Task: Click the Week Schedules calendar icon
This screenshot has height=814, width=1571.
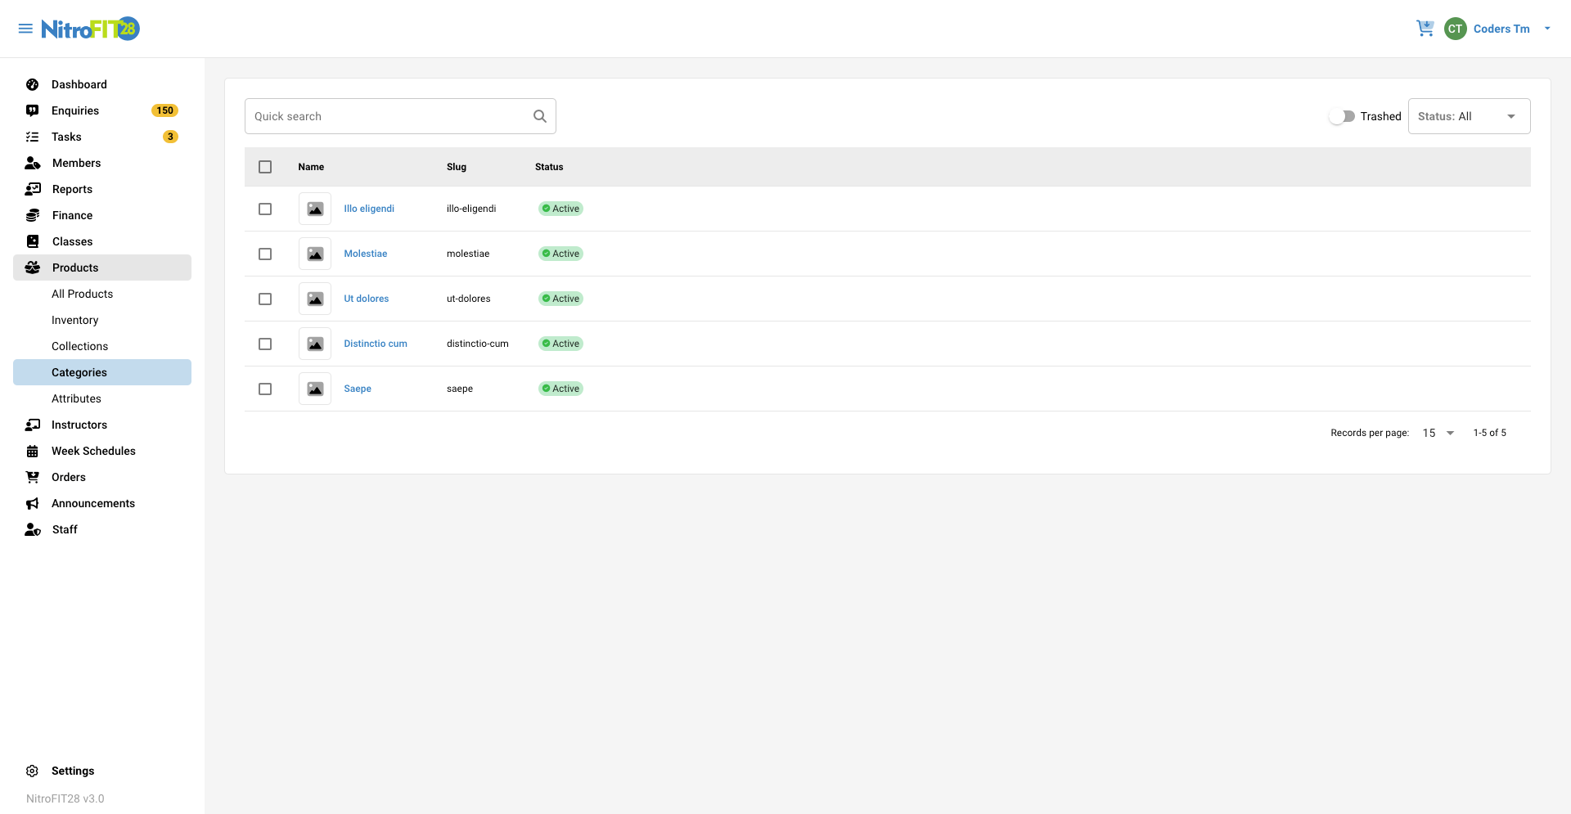Action: point(33,451)
